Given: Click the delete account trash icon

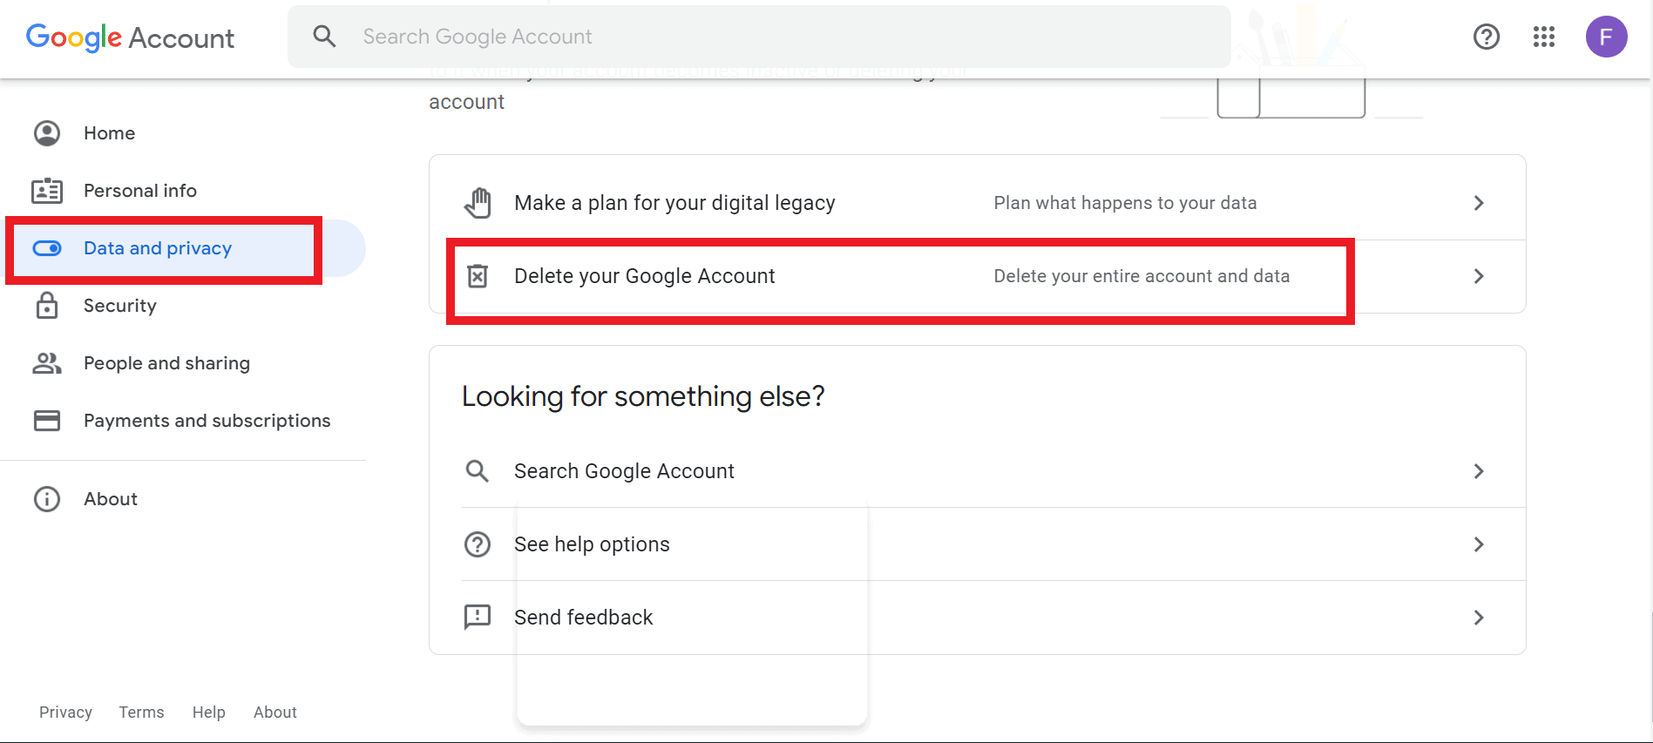Looking at the screenshot, I should 478,276.
